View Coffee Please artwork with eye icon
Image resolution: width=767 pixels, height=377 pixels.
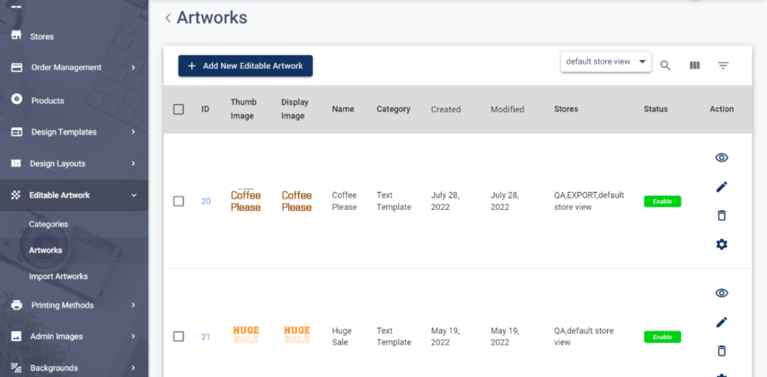[721, 158]
